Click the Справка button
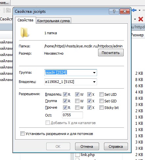Image resolution: width=145 pixels, height=160 pixels. [x=116, y=147]
